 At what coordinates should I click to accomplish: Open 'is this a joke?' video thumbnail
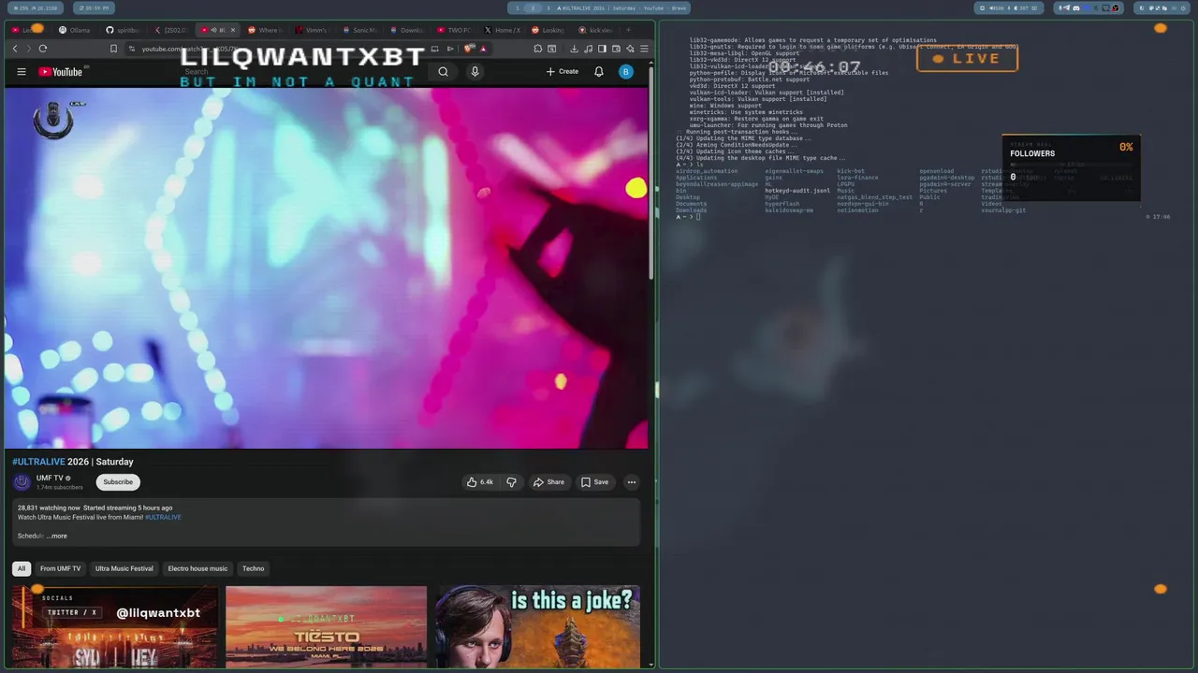pos(539,626)
